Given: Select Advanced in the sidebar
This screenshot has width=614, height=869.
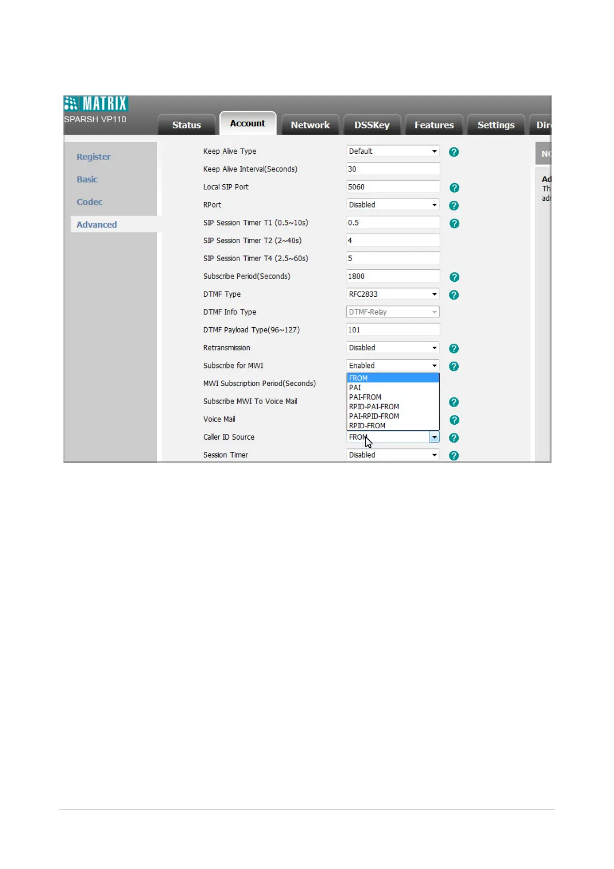Looking at the screenshot, I should point(96,224).
